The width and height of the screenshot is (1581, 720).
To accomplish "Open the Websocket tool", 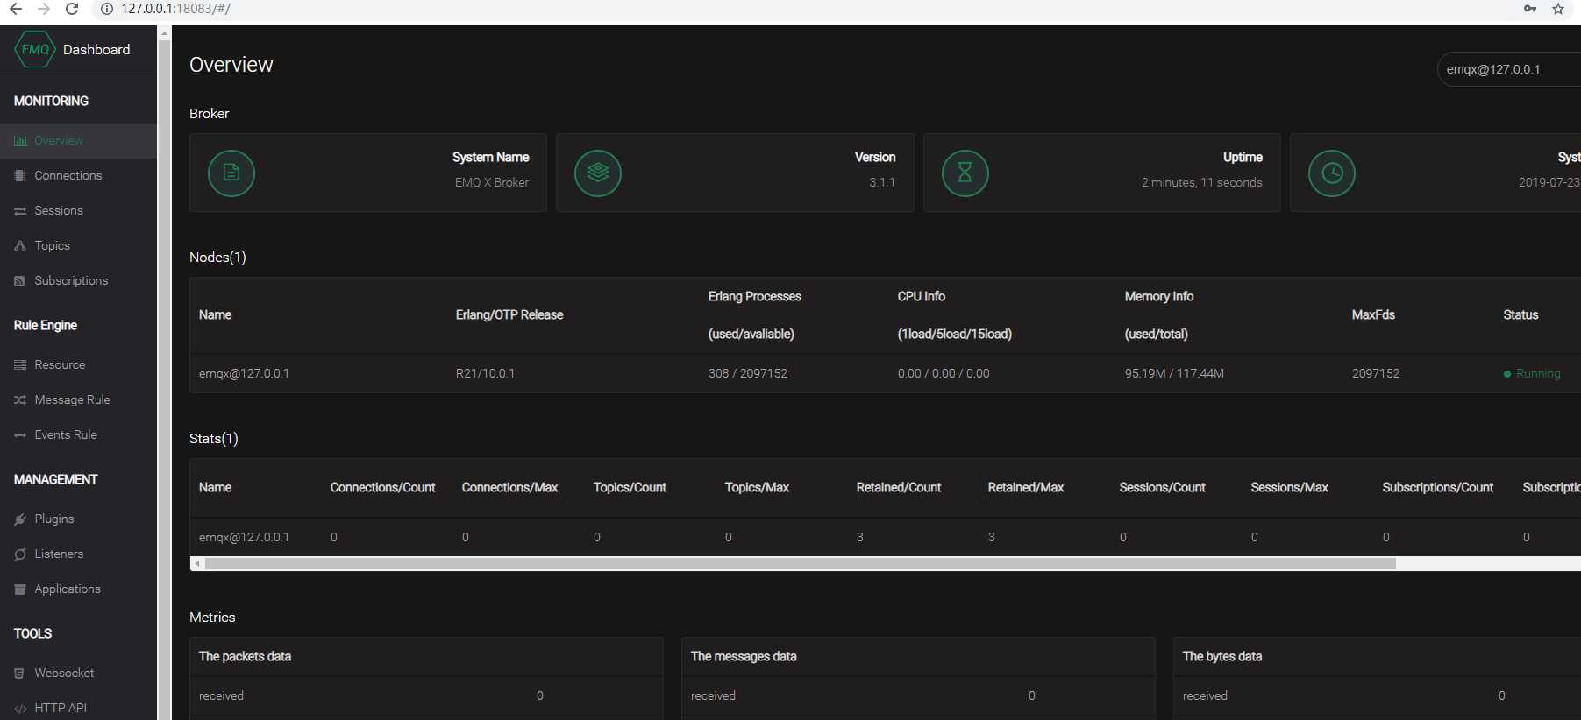I will pyautogui.click(x=79, y=673).
